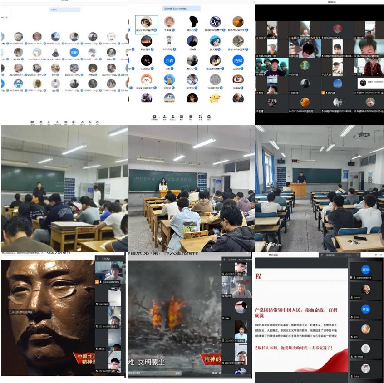Open Settings gear in middle meeting toolbar
384x383 pixels.
tap(209, 117)
